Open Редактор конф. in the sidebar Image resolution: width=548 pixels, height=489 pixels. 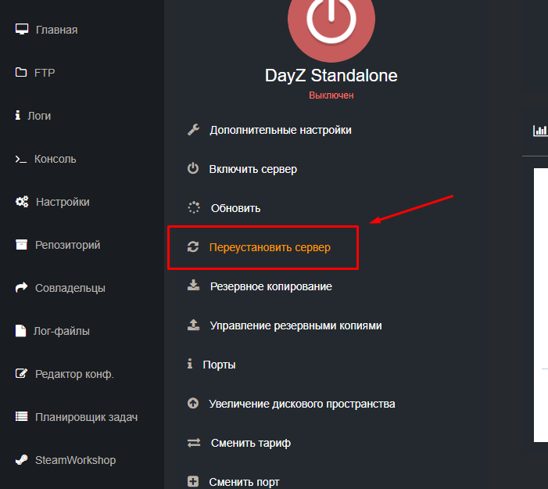click(x=74, y=374)
